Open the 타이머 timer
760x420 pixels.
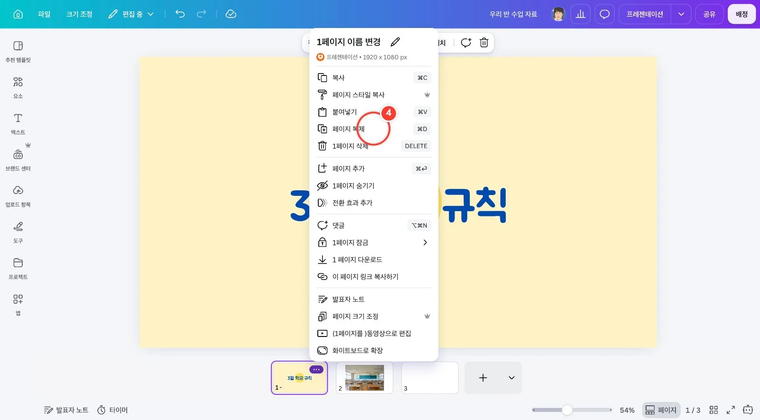[x=113, y=410]
